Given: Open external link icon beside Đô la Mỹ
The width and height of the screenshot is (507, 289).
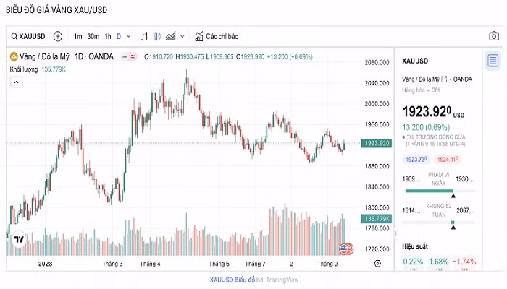Looking at the screenshot, I should 444,79.
